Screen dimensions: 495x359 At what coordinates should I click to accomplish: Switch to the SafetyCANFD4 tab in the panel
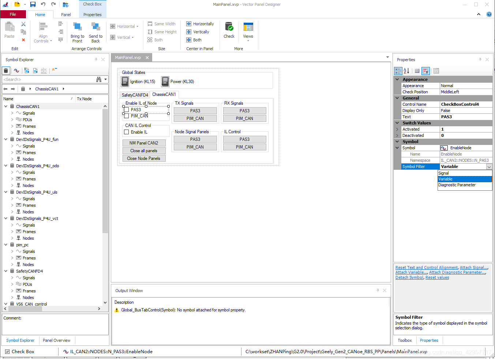point(135,95)
